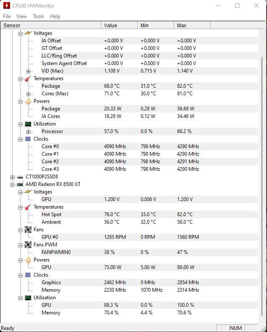The width and height of the screenshot is (267, 332).
Task: Expand the Cores (Max) temperatures entry
Action: point(28,94)
